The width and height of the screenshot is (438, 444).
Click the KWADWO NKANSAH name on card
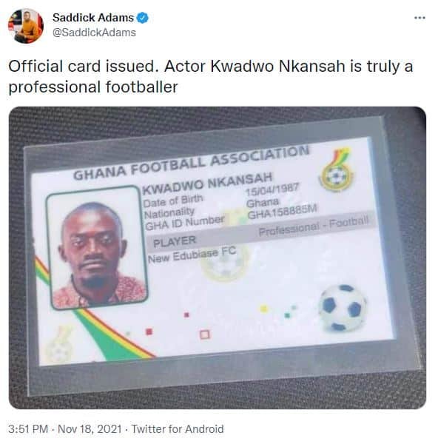click(x=207, y=184)
